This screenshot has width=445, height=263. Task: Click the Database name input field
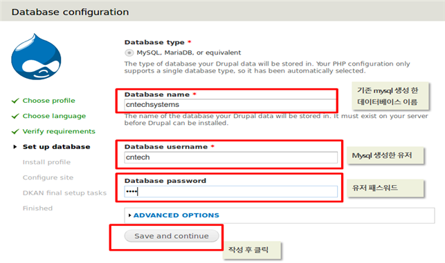230,105
